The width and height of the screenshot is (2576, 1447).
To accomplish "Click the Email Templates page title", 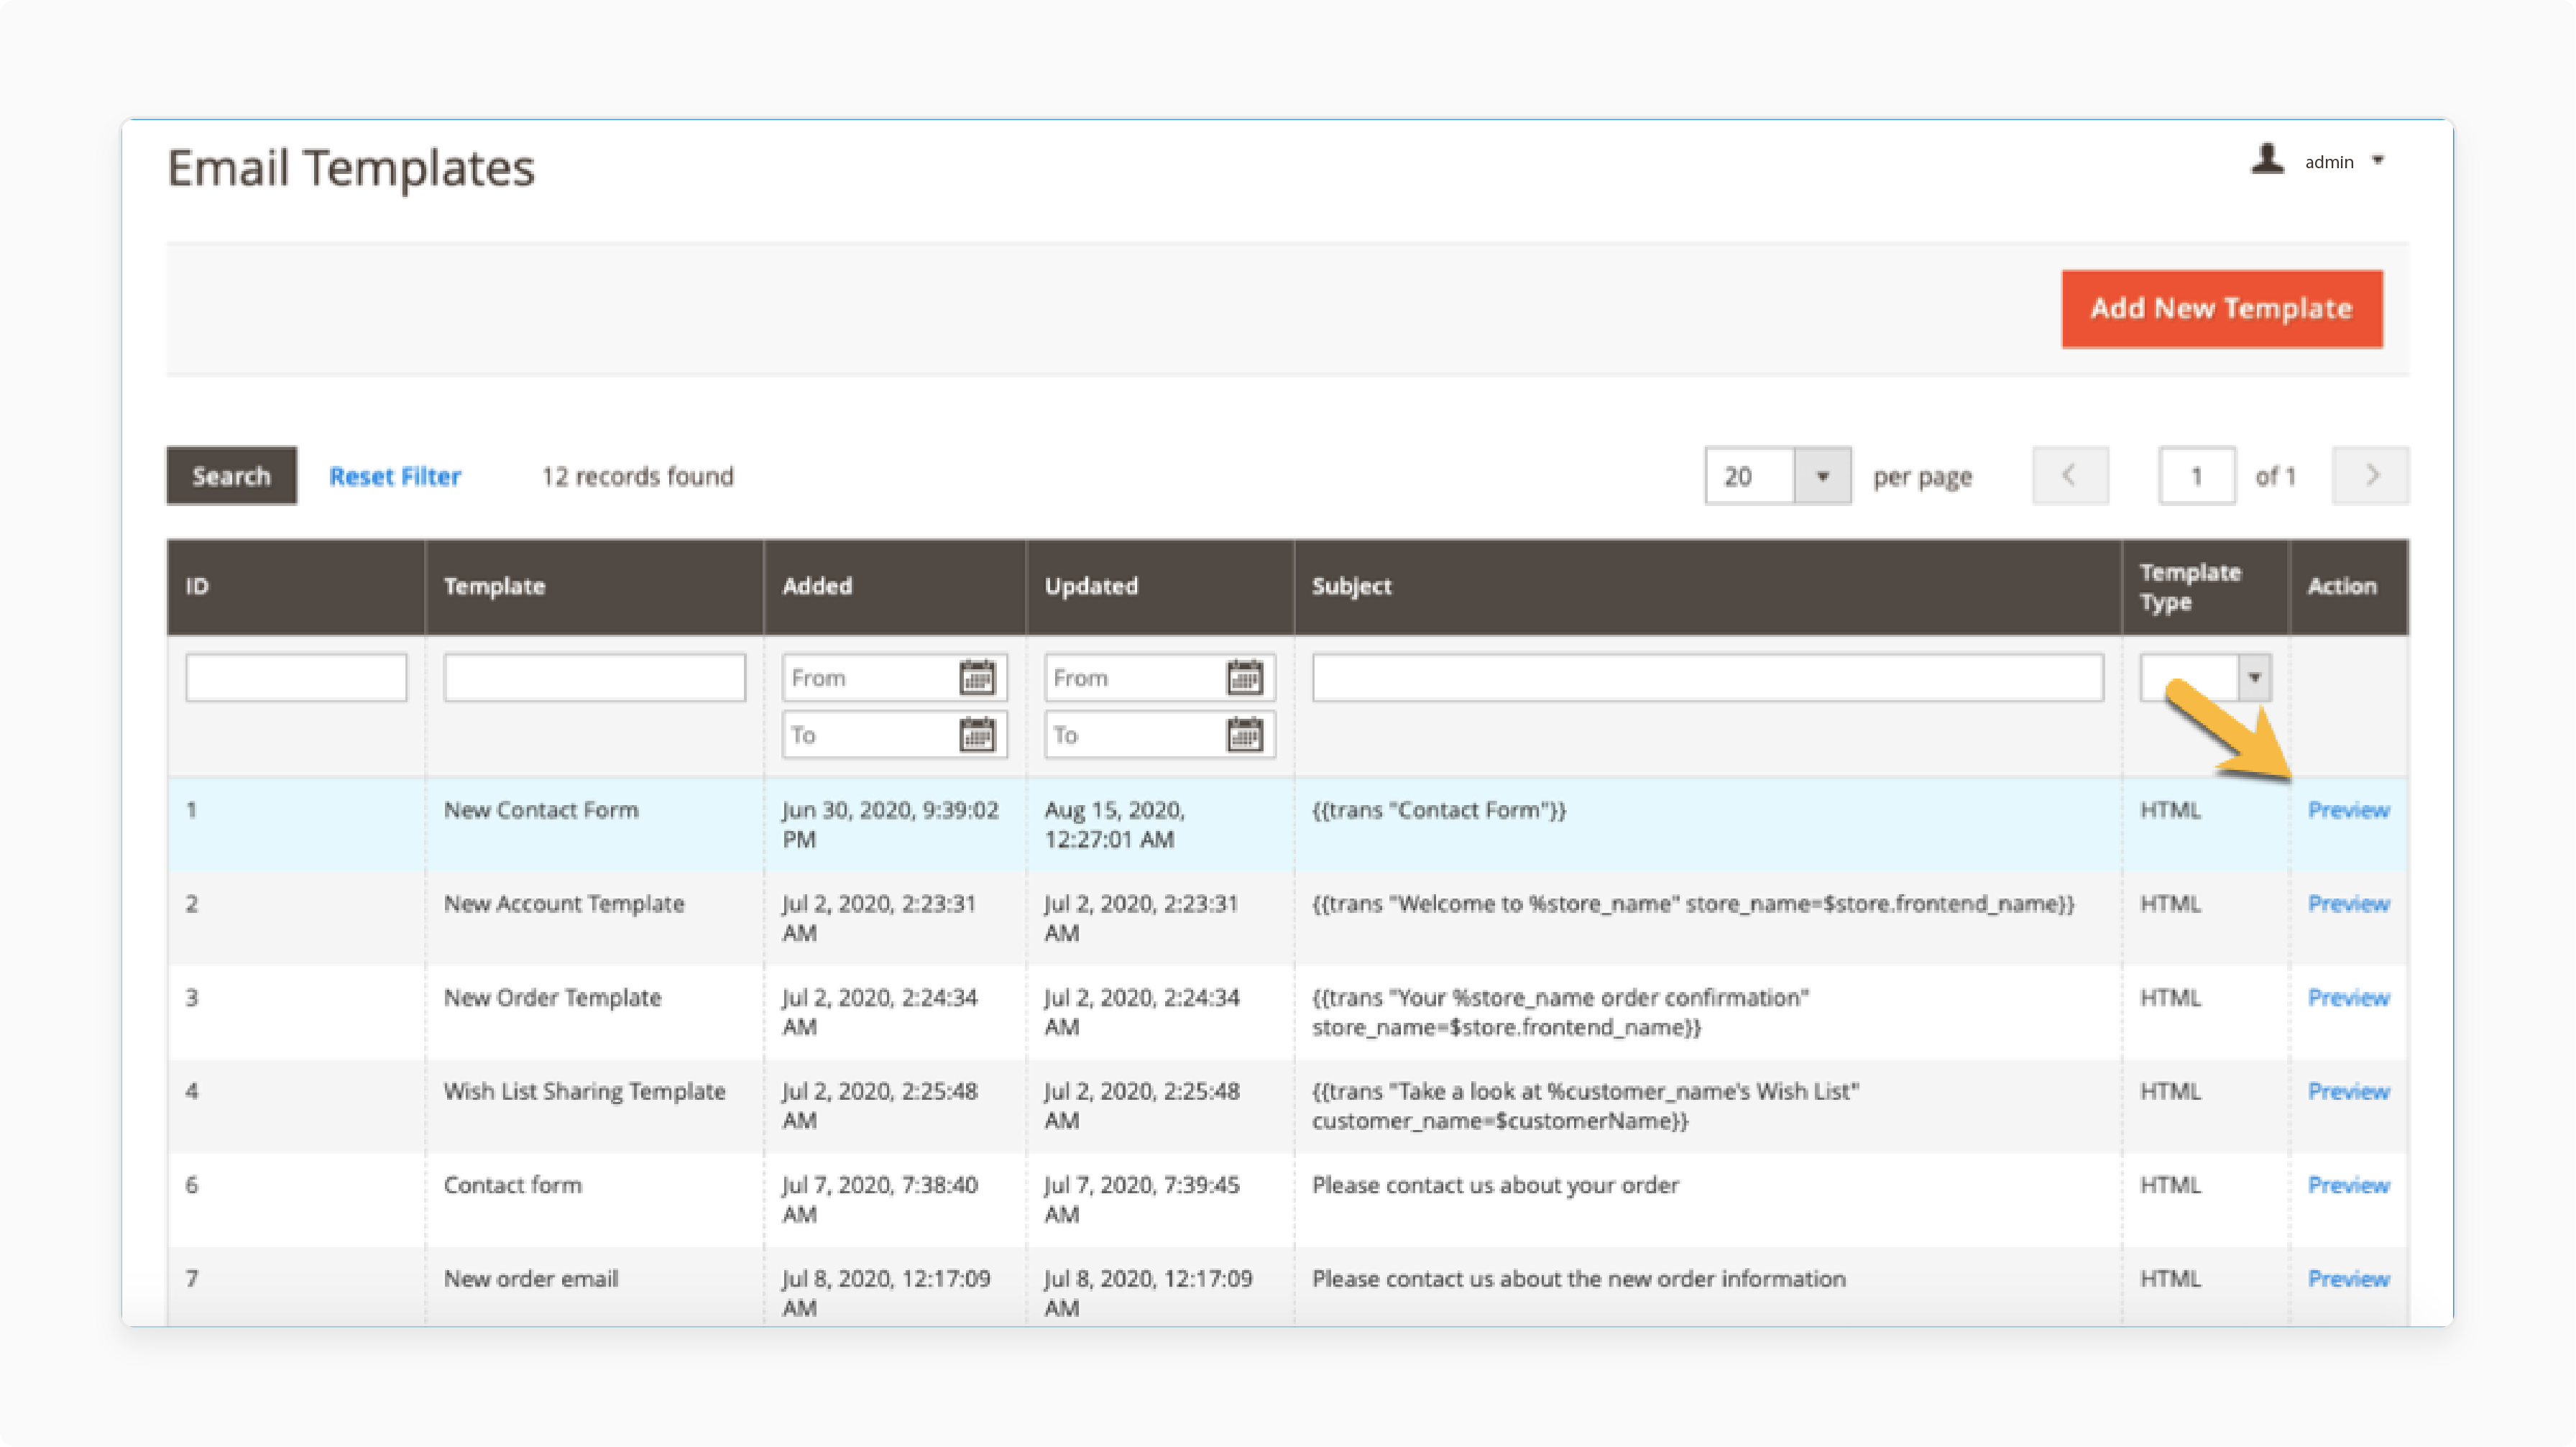I will click(350, 168).
